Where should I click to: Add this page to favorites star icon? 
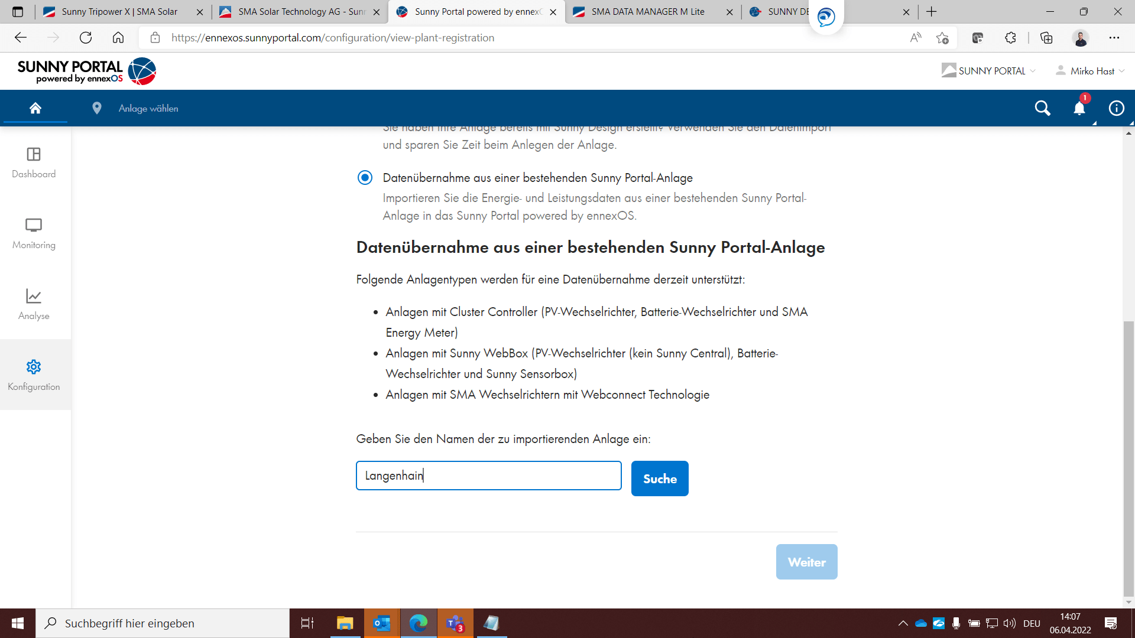[942, 38]
